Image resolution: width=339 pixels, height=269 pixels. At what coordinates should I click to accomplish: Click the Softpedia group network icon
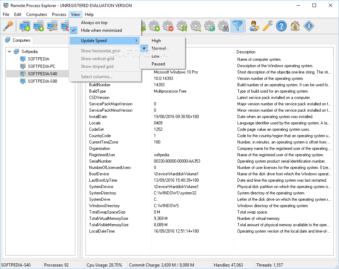click(16, 52)
